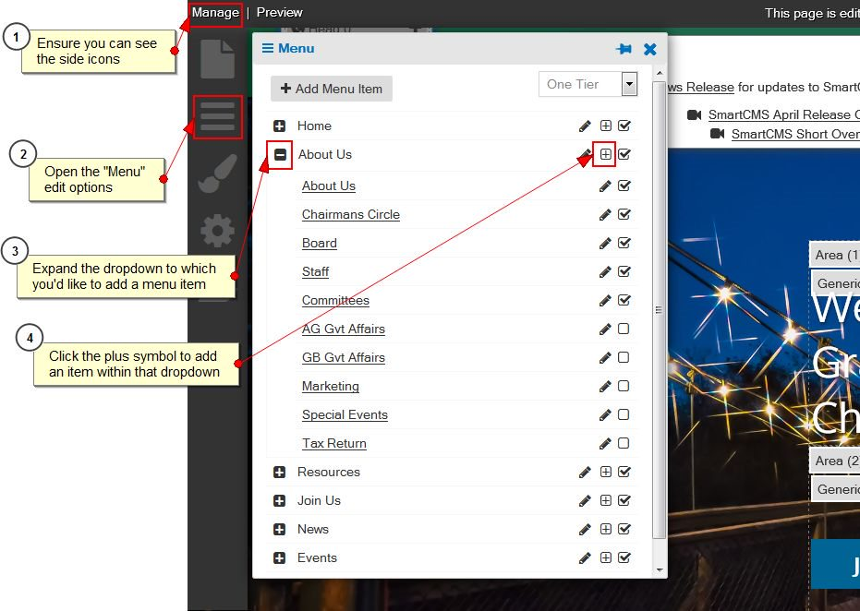This screenshot has width=860, height=611.
Task: Click Add Menu Item button
Action: [332, 89]
